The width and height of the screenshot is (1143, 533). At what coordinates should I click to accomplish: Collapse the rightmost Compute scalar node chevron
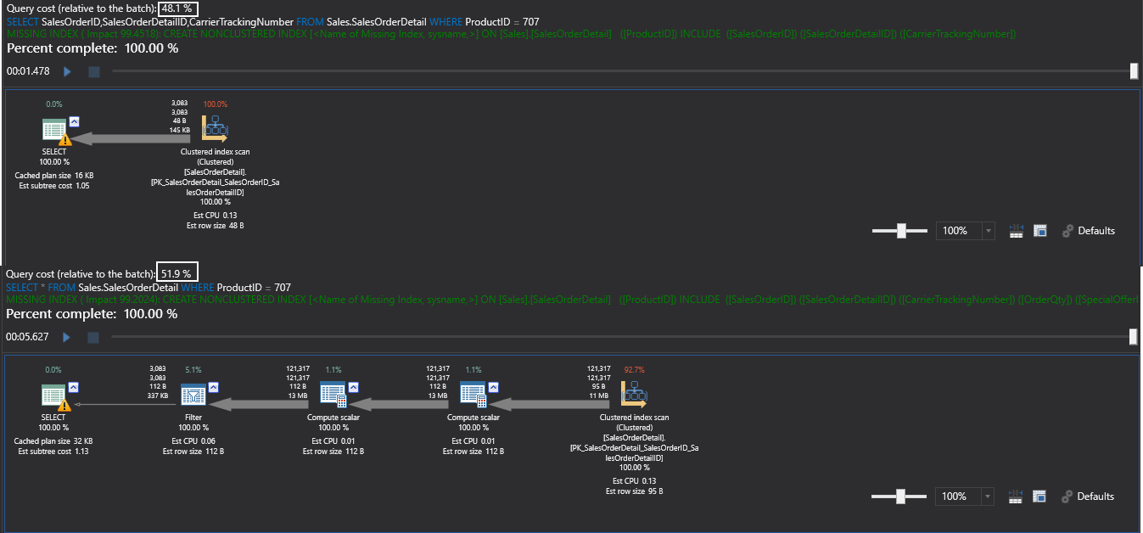492,386
